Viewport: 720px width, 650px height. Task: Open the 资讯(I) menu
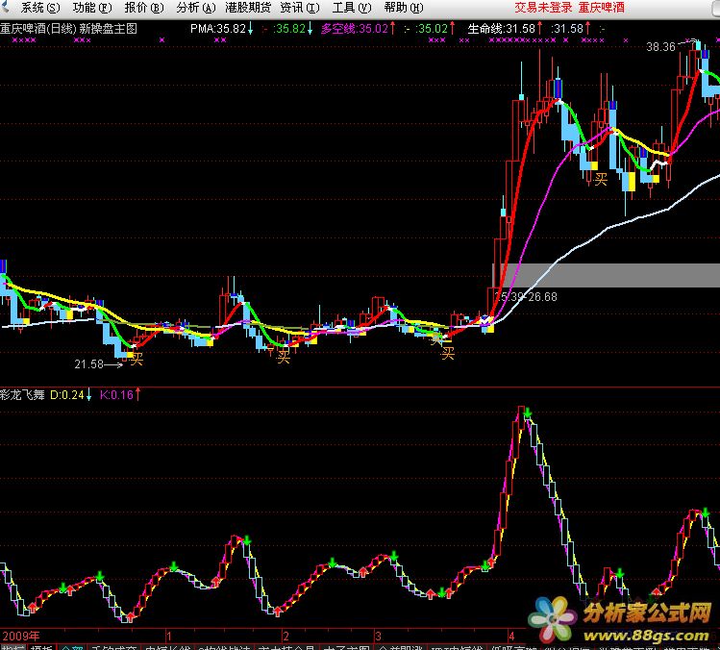300,8
